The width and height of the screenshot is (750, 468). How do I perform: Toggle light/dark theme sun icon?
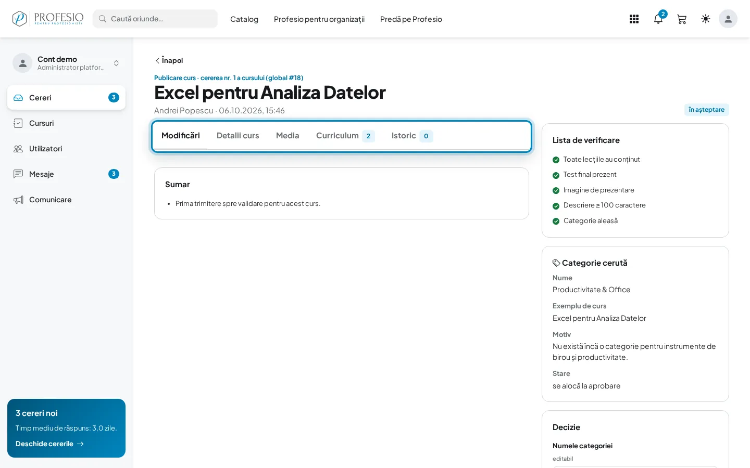(706, 19)
